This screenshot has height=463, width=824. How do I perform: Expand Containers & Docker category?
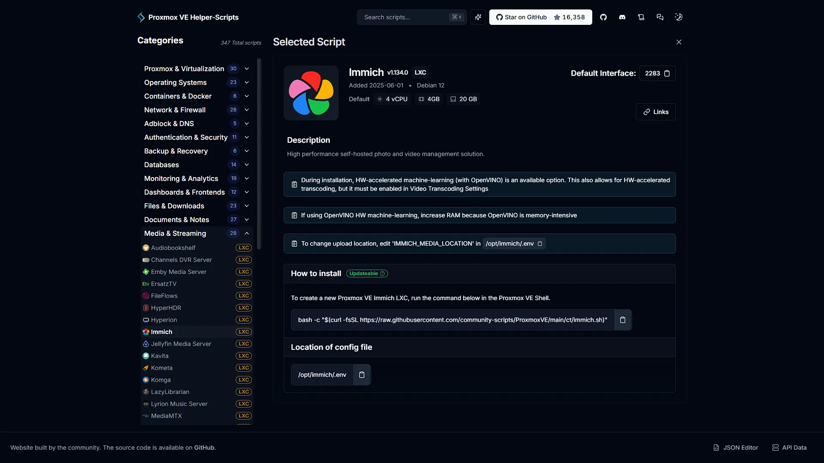pyautogui.click(x=197, y=96)
